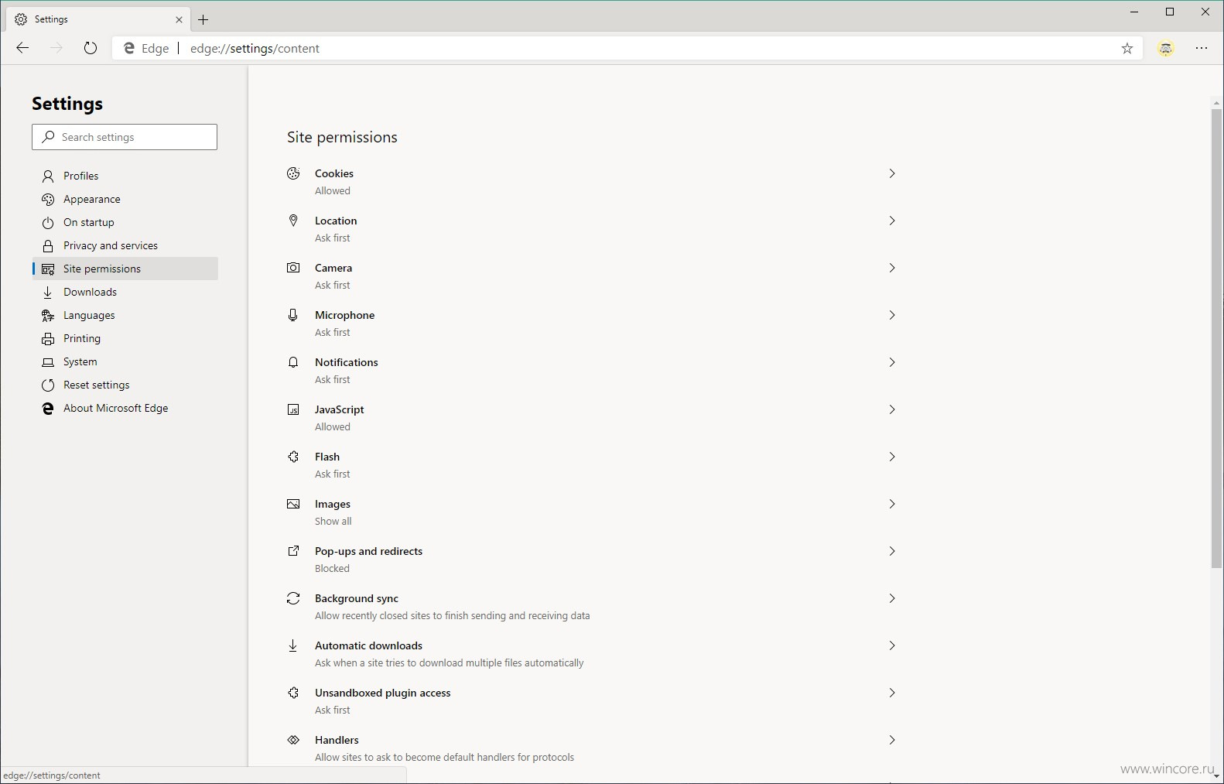Select Site permissions in sidebar
1224x784 pixels.
pos(125,269)
